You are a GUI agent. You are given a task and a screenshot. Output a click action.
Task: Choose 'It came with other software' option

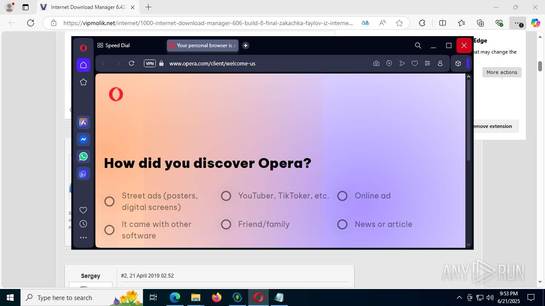click(x=109, y=230)
